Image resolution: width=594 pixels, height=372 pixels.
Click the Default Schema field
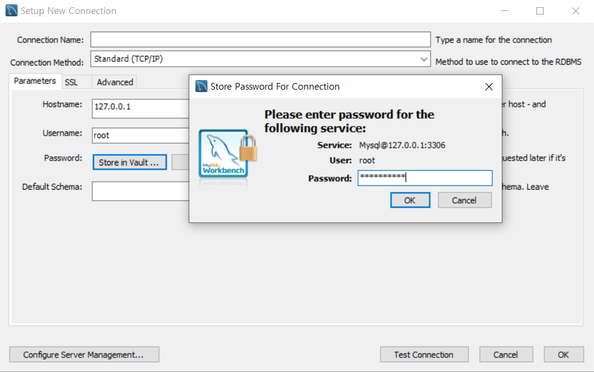tap(140, 191)
